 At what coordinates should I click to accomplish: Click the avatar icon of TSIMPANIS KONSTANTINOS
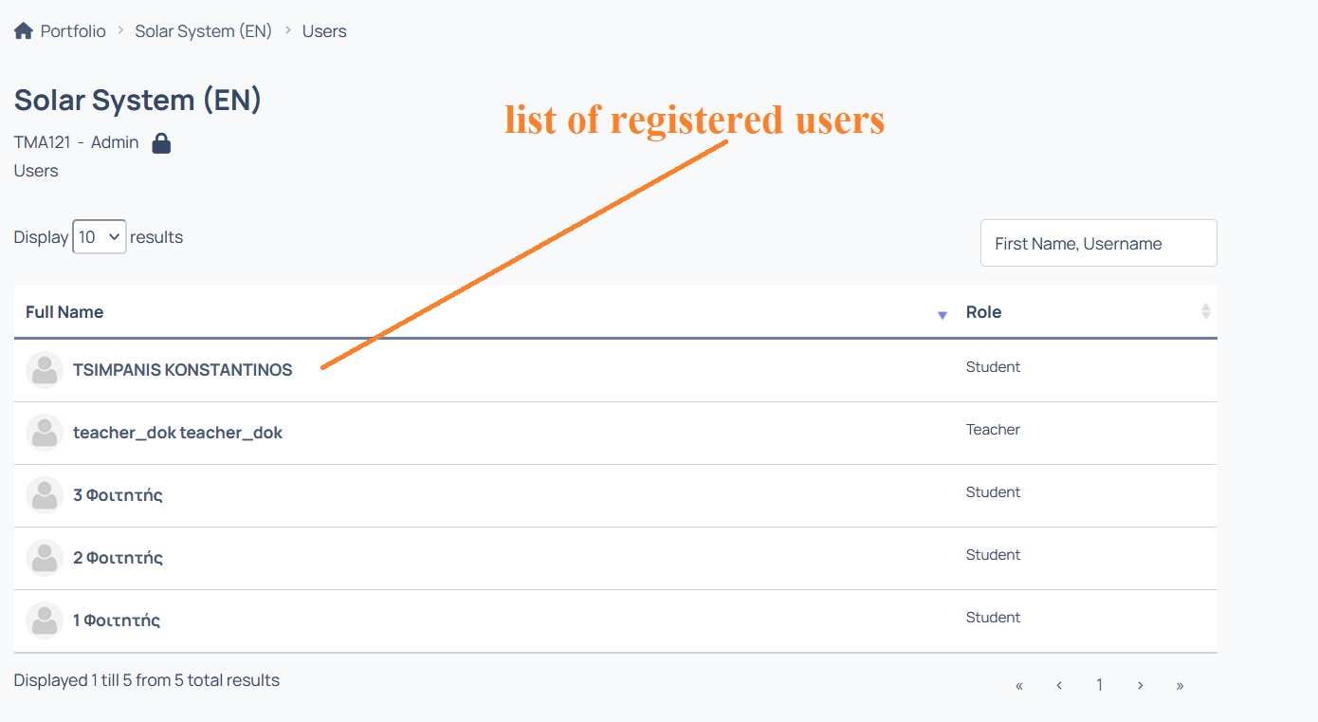tap(45, 370)
